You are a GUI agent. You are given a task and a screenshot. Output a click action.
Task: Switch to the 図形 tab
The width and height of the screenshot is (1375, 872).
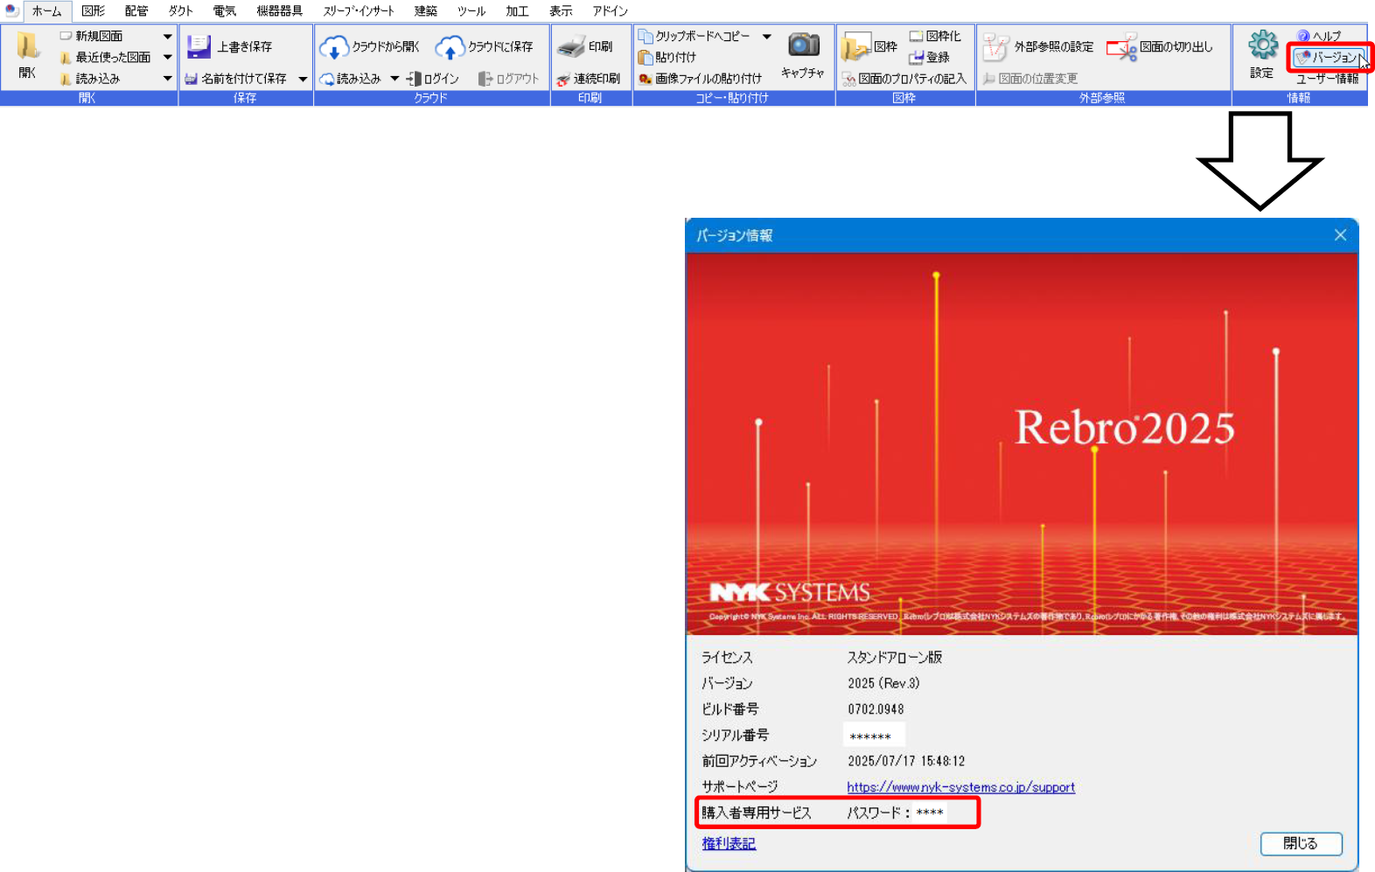point(94,11)
